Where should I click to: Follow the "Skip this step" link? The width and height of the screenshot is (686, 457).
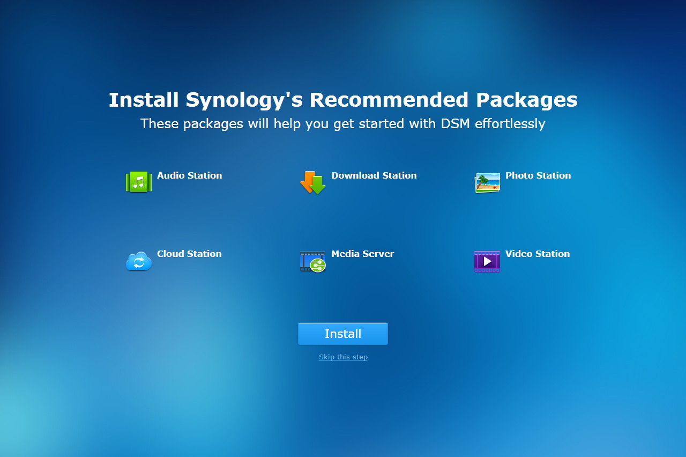[343, 357]
